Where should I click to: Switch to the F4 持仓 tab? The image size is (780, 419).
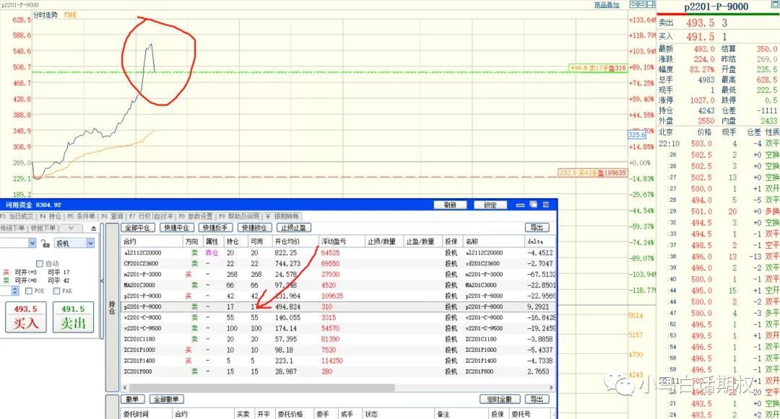pyautogui.click(x=51, y=216)
